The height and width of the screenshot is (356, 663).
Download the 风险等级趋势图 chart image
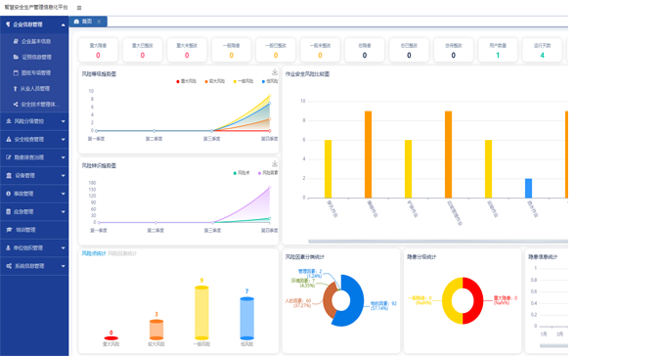(275, 71)
